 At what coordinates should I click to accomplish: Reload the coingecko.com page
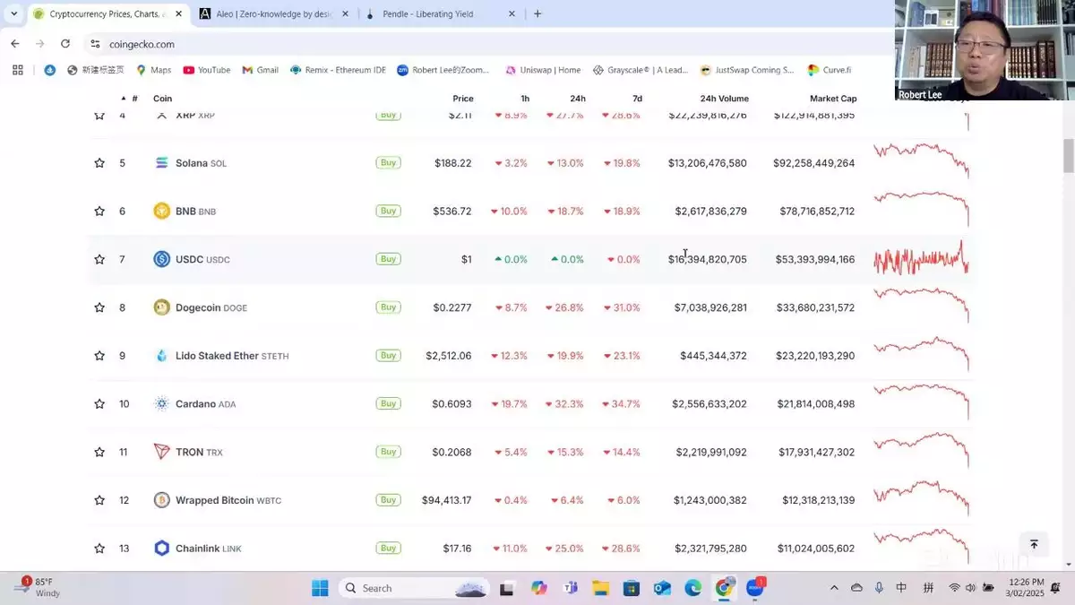point(65,44)
